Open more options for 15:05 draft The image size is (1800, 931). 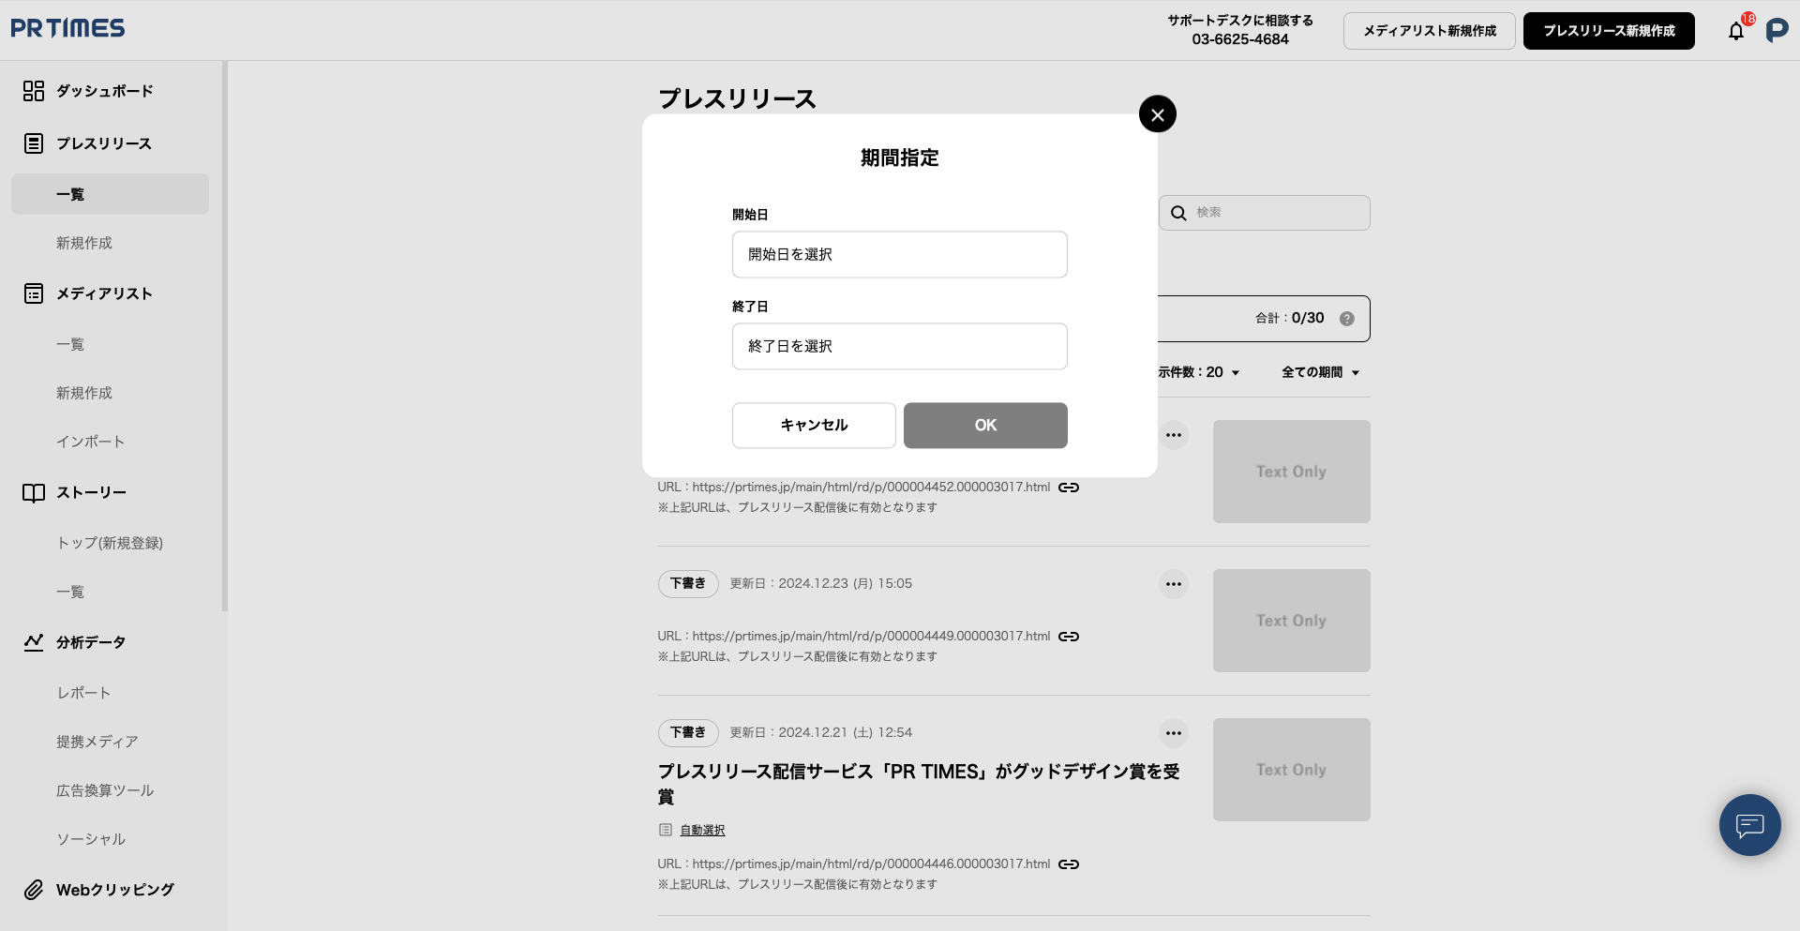(x=1174, y=584)
